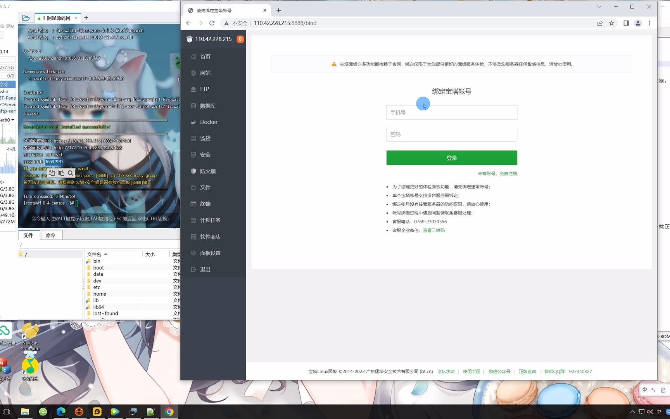Select the lost+found folder in file list
670x419 pixels.
click(x=105, y=313)
